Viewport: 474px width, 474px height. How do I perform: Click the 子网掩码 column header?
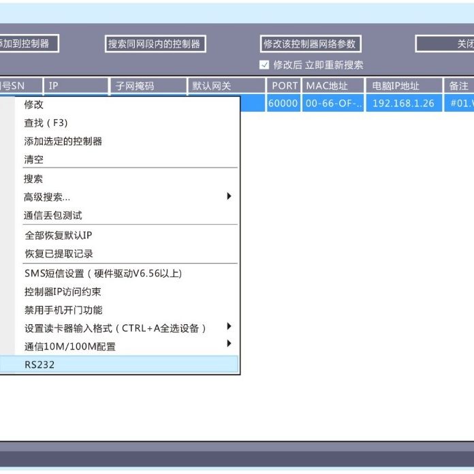[148, 86]
